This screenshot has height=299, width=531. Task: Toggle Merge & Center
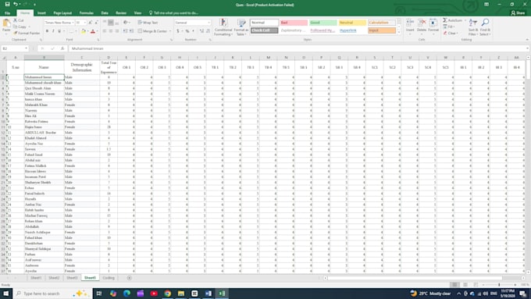click(x=152, y=31)
